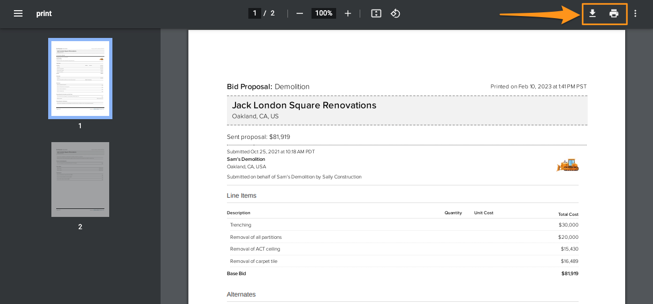Click the Jack London Square Renovations title
The image size is (653, 304).
pyautogui.click(x=304, y=105)
